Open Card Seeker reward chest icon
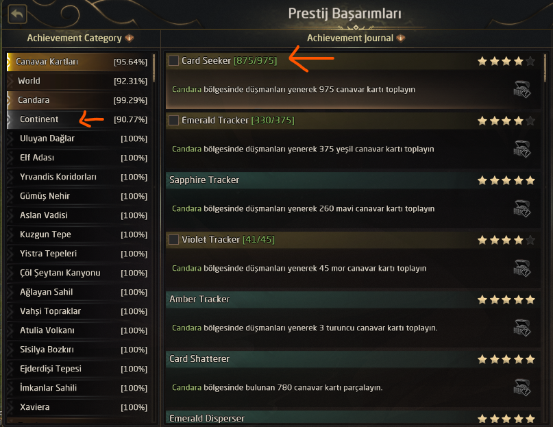The height and width of the screenshot is (427, 553). [523, 90]
